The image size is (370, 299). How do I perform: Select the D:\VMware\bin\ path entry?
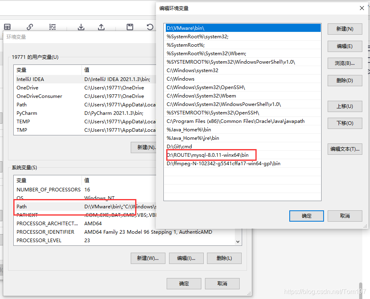[x=243, y=28]
